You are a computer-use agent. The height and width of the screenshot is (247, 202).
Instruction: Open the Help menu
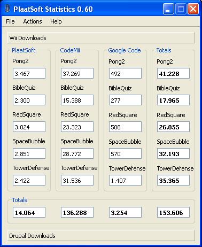pos(56,21)
